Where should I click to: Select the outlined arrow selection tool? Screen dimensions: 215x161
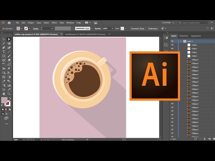tap(4, 39)
